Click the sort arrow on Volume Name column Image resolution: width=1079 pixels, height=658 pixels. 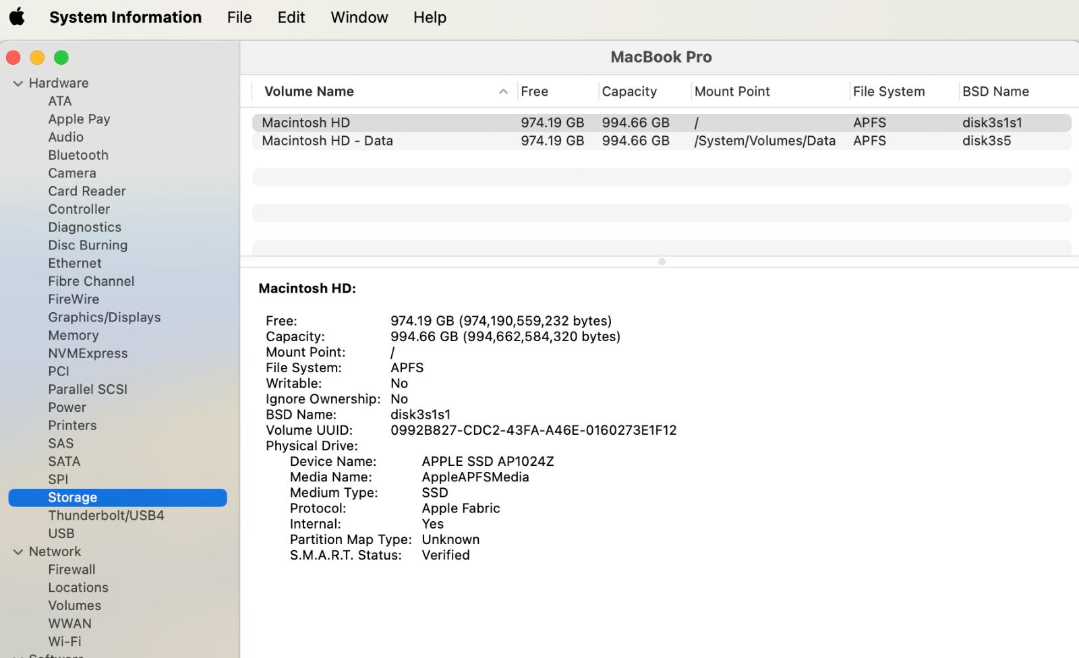[503, 92]
